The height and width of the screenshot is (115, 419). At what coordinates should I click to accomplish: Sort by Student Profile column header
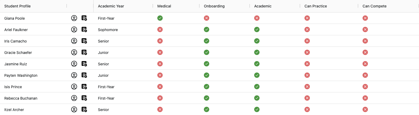(x=17, y=6)
